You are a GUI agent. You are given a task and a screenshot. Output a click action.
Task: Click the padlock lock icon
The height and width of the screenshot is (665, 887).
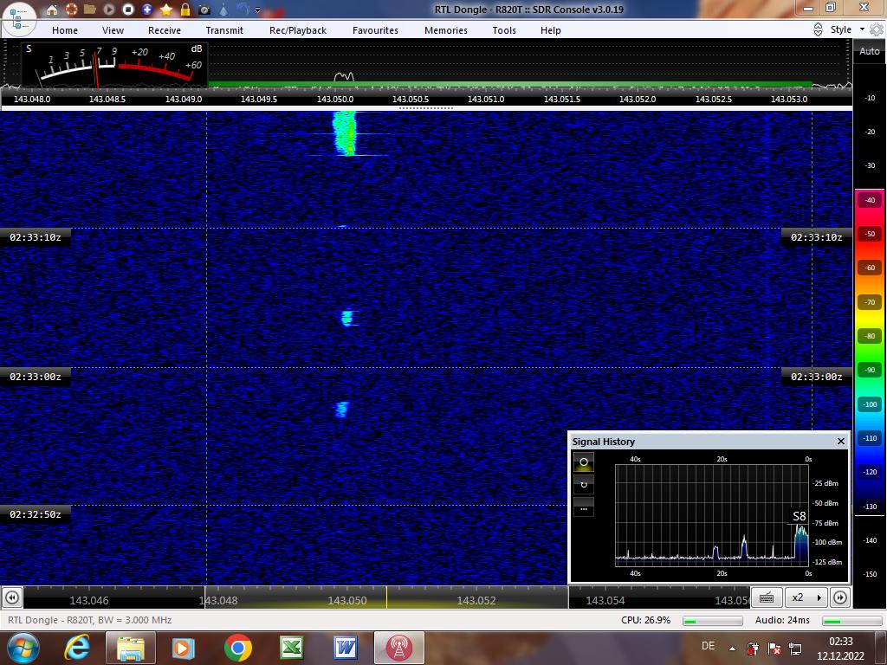(x=185, y=10)
